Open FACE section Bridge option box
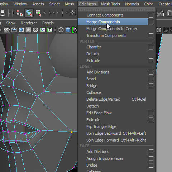The image size is (172, 172). pos(151,166)
